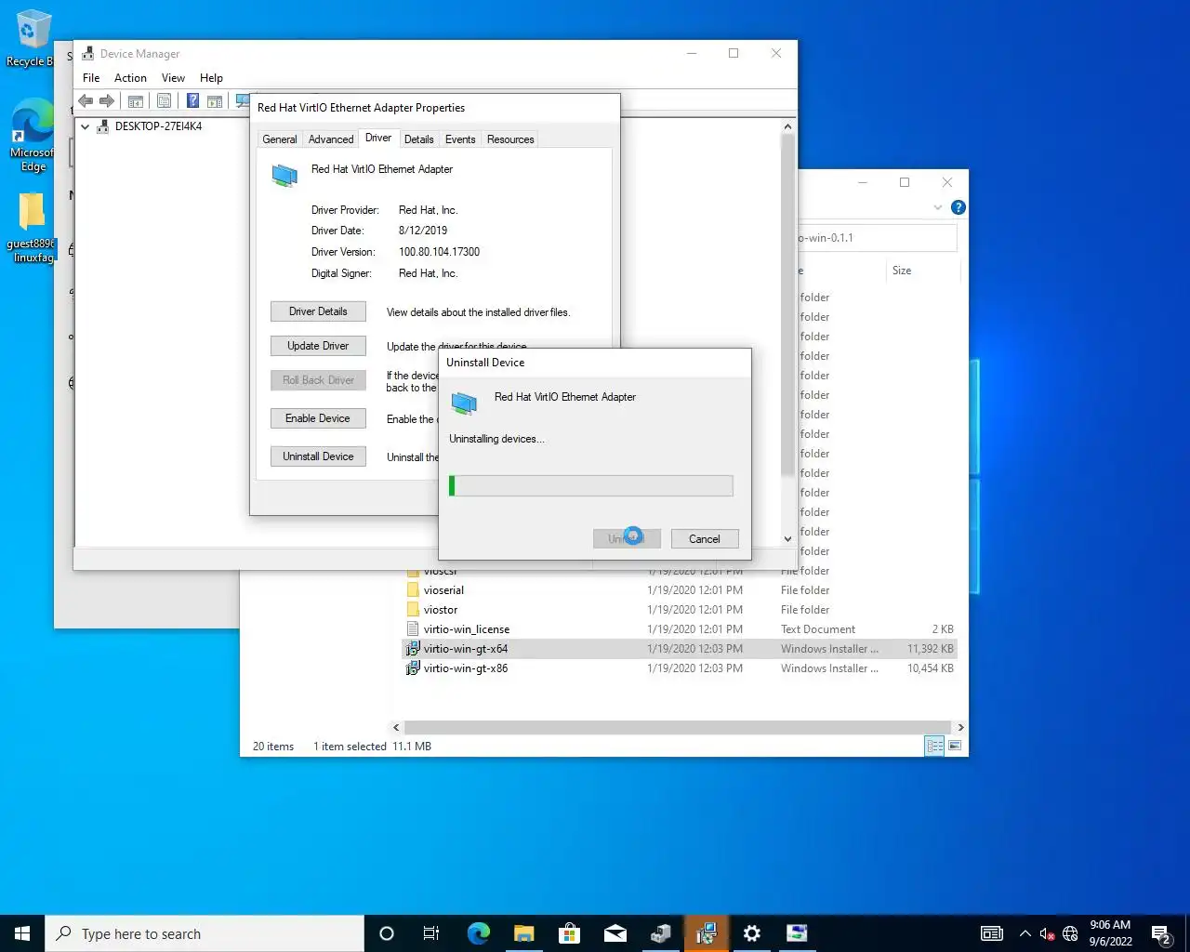Viewport: 1190px width, 952px height.
Task: Click muted volume icon in system tray
Action: (x=1047, y=933)
